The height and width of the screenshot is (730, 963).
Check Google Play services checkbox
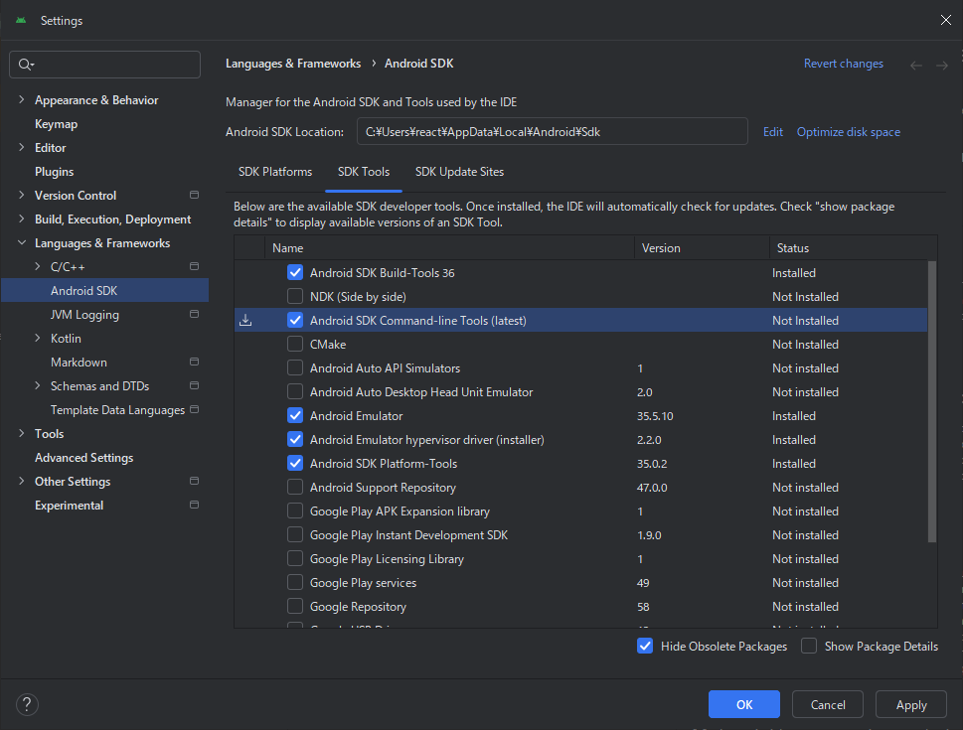pos(295,583)
